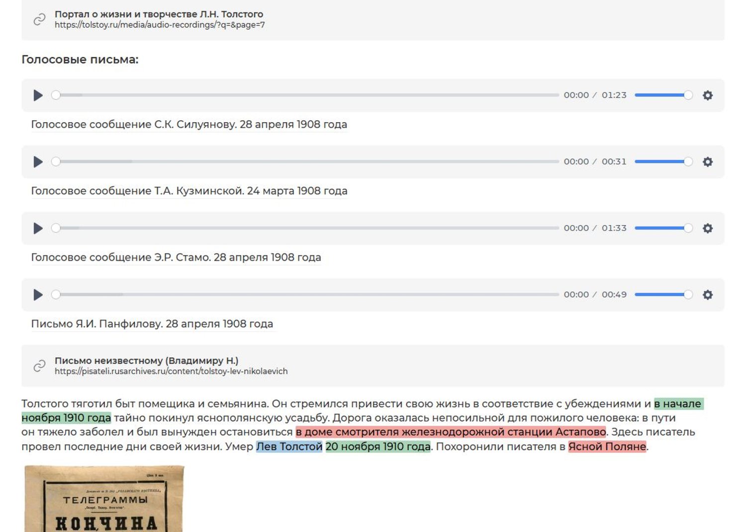This screenshot has height=532, width=746.
Task: Open settings gear for Панфилову audio player
Action: (707, 295)
